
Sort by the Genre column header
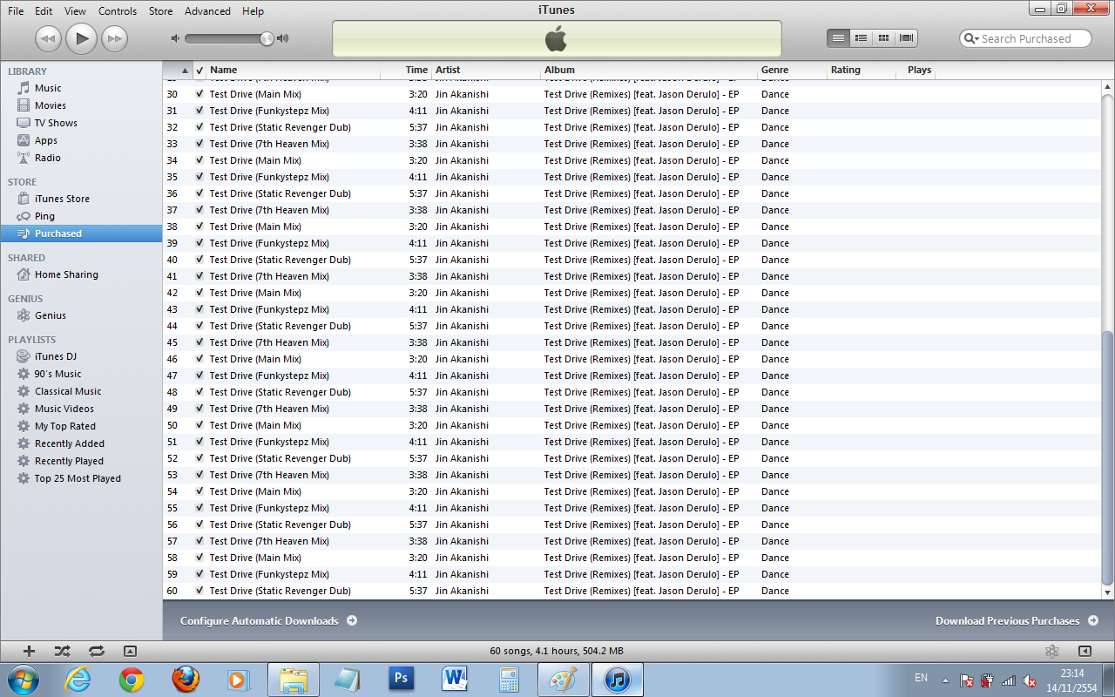pyautogui.click(x=792, y=70)
